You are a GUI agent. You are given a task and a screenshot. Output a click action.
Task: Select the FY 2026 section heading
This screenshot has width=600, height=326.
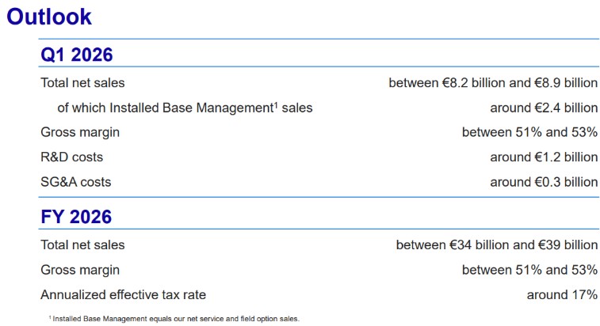pyautogui.click(x=76, y=216)
